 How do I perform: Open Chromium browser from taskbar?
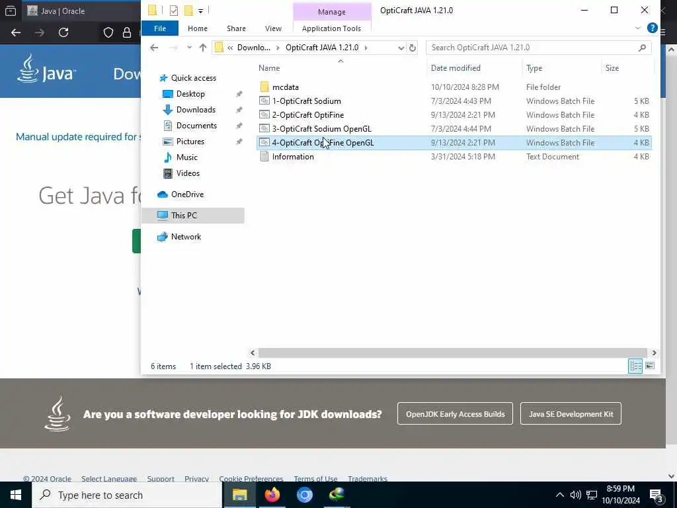click(x=304, y=495)
